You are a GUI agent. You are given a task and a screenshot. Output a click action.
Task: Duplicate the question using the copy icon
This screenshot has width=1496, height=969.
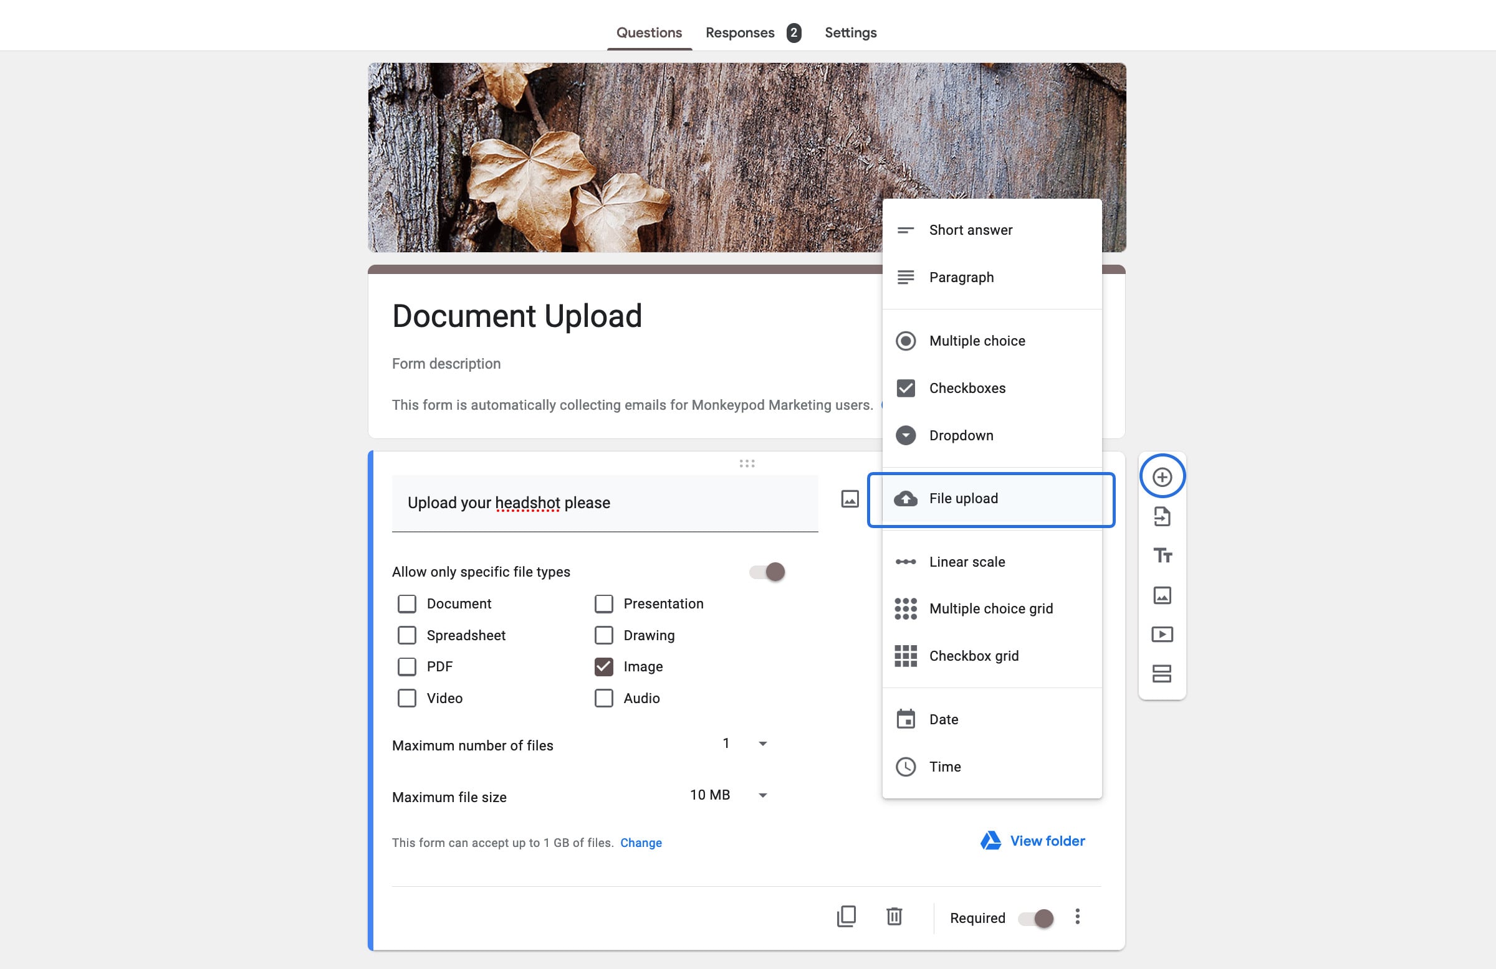[847, 916]
